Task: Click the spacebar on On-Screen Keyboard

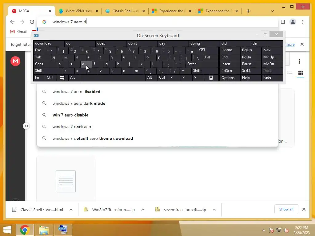Action: point(113,78)
